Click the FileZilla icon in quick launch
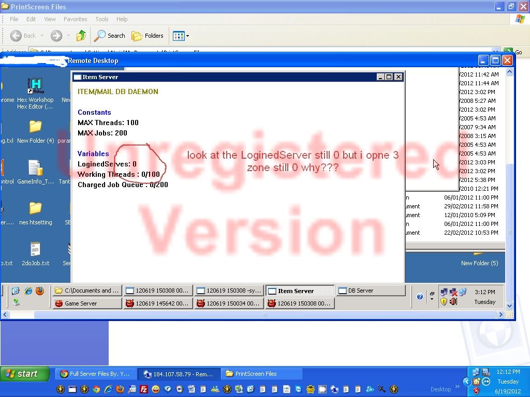The width and height of the screenshot is (530, 397). pyautogui.click(x=144, y=389)
